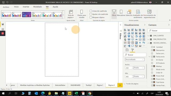Check the Order ID field
Image resolution: width=171 pixels, height=96 pixels.
coord(152,73)
